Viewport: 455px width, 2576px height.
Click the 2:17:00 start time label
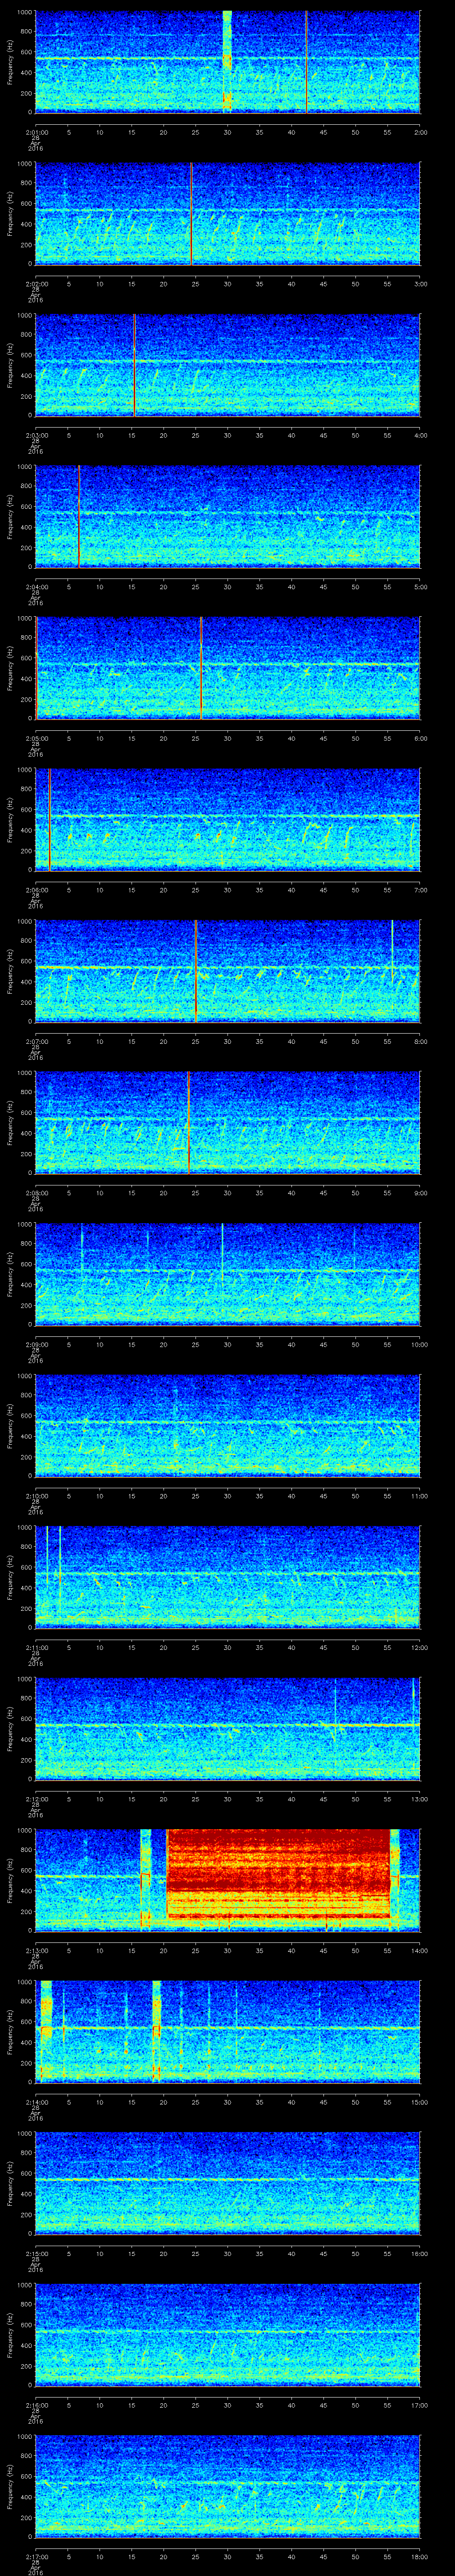[x=36, y=2555]
